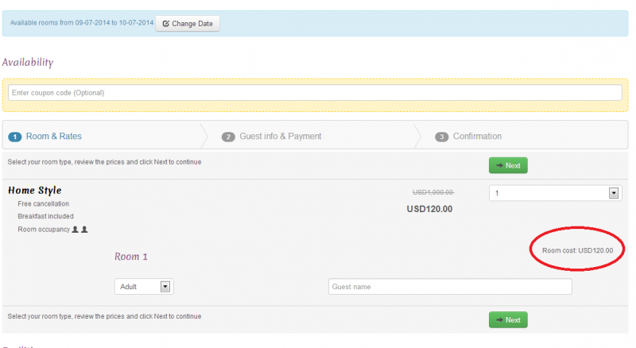Click the edit icon in Change Date
The width and height of the screenshot is (636, 348).
coord(165,24)
